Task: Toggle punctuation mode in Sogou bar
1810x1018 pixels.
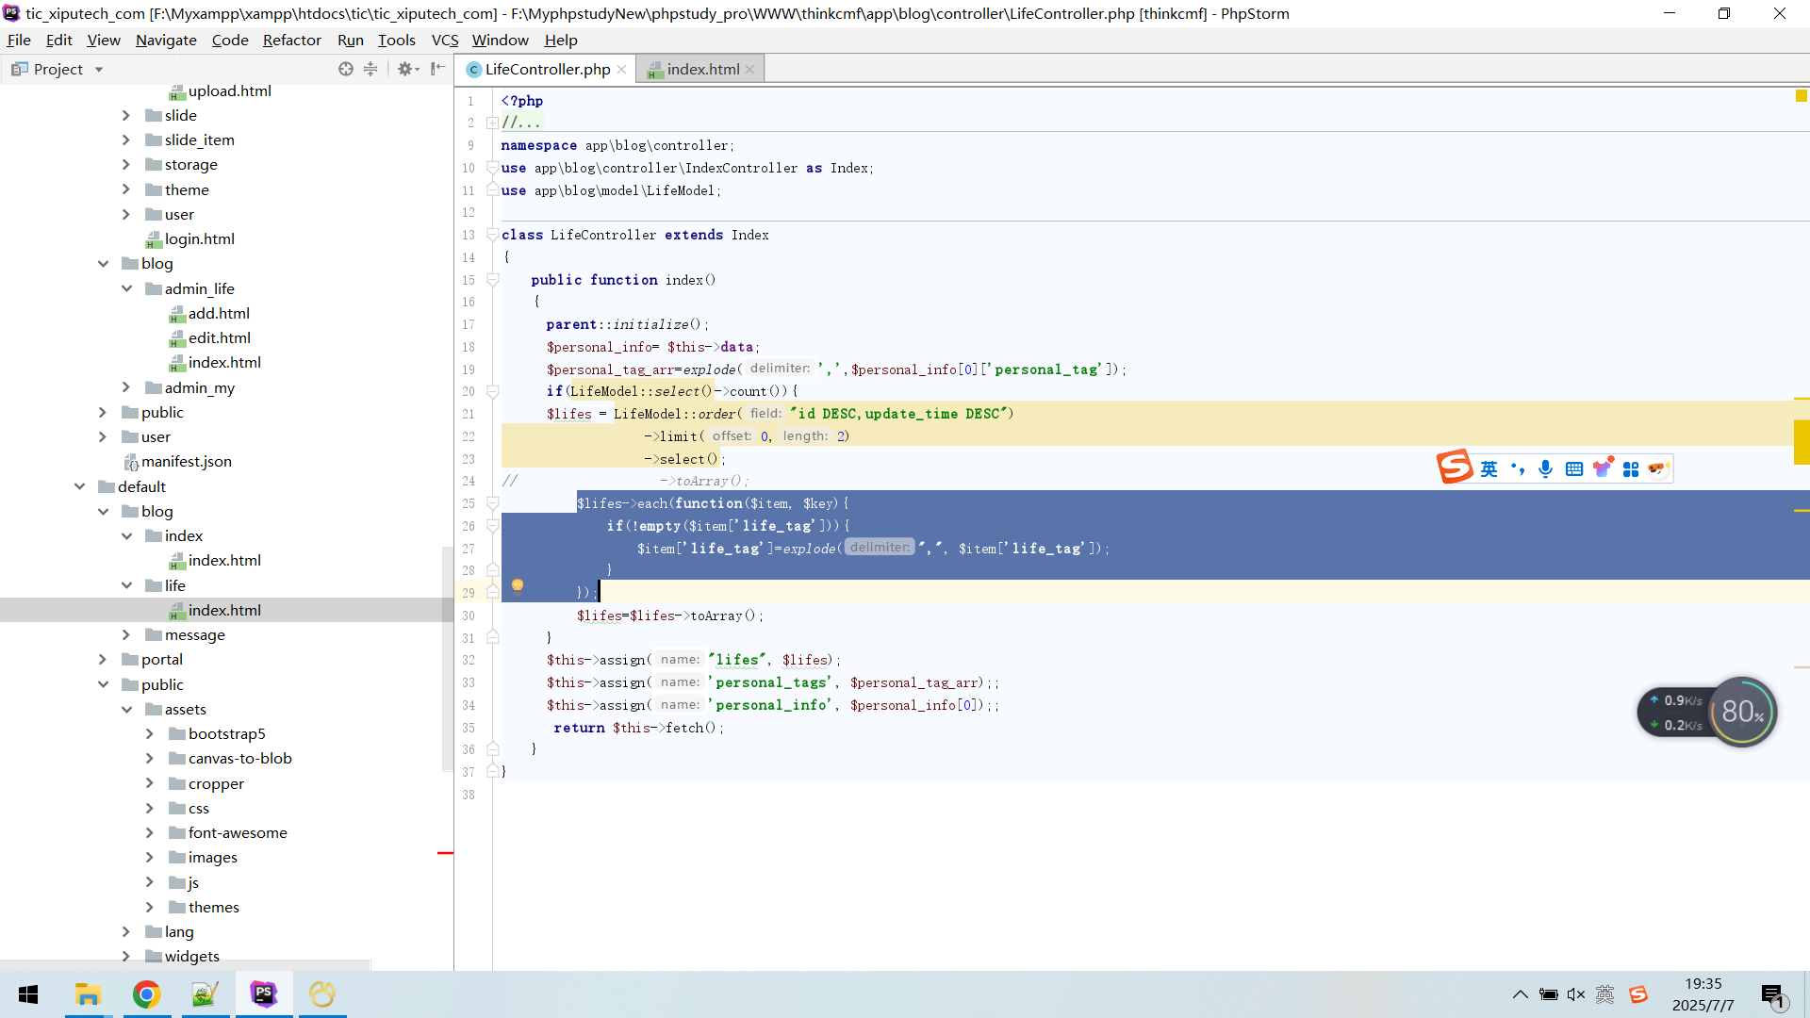Action: click(1517, 468)
